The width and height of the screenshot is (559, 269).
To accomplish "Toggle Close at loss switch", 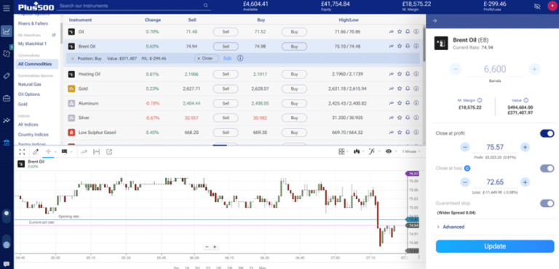I will point(547,168).
